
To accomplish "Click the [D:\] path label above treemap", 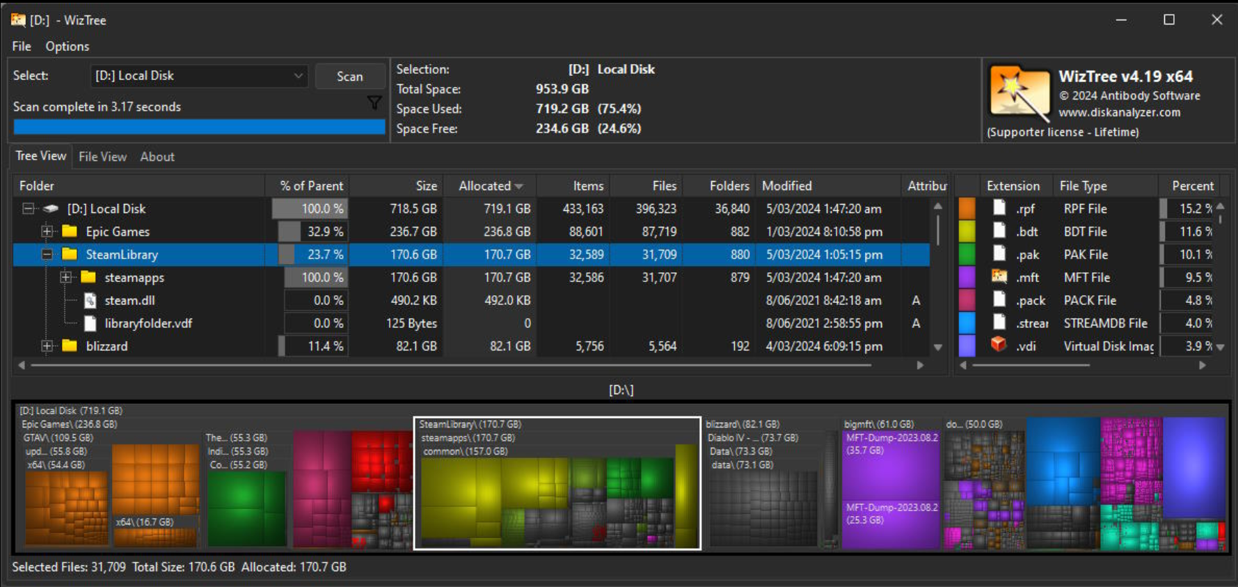I will tap(621, 390).
